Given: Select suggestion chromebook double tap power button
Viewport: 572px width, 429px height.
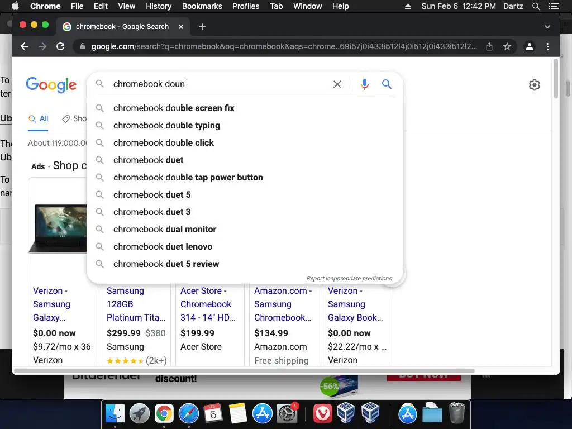Looking at the screenshot, I should (245, 177).
